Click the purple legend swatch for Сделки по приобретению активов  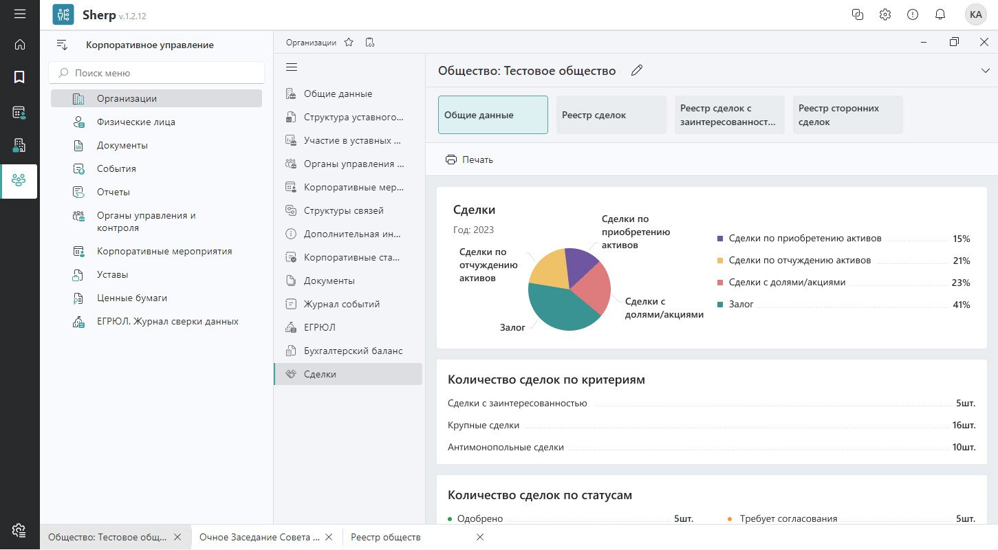click(720, 239)
